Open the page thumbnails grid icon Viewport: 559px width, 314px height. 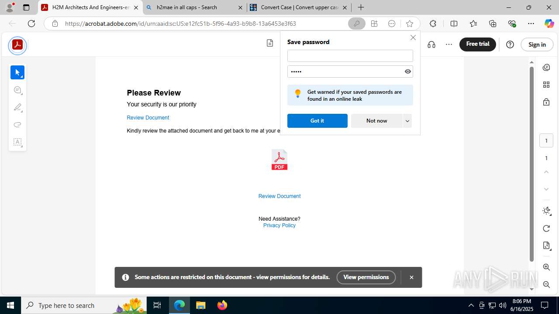pyautogui.click(x=546, y=85)
